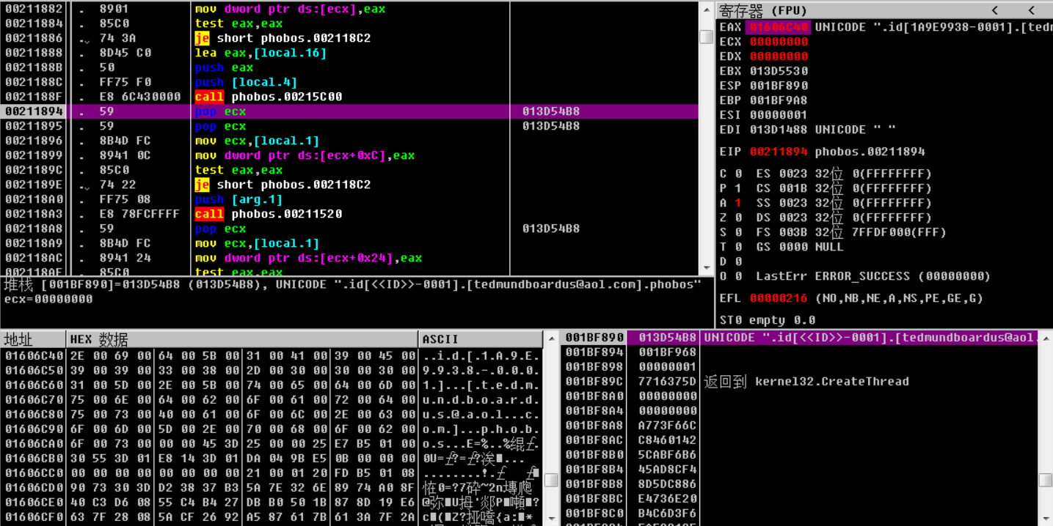
Task: Select the call phobos.00215C00 instruction
Action: click(349, 97)
